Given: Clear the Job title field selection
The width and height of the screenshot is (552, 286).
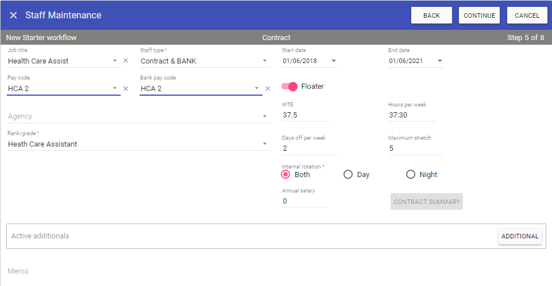Looking at the screenshot, I should [126, 61].
